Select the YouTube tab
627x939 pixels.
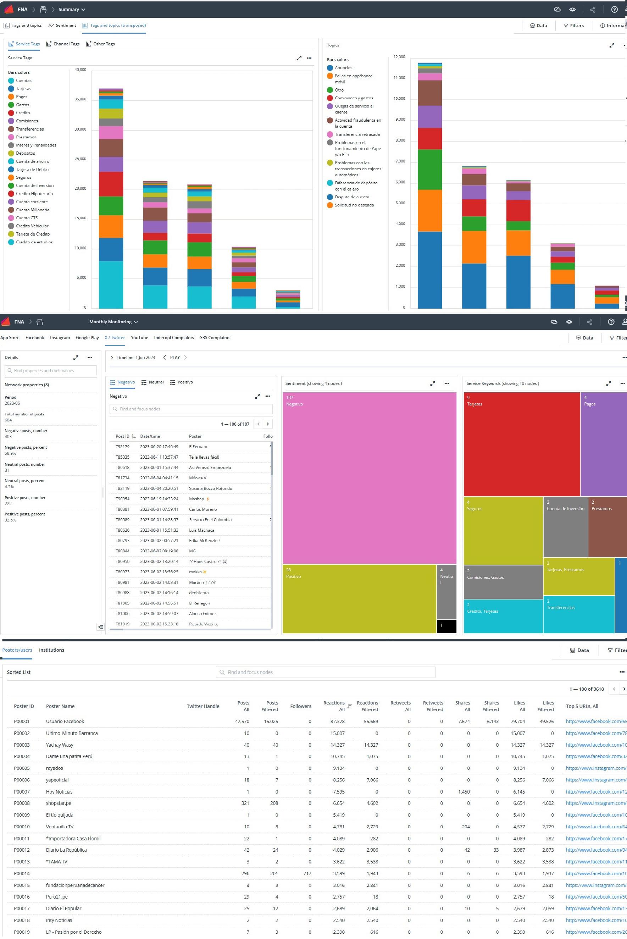139,338
